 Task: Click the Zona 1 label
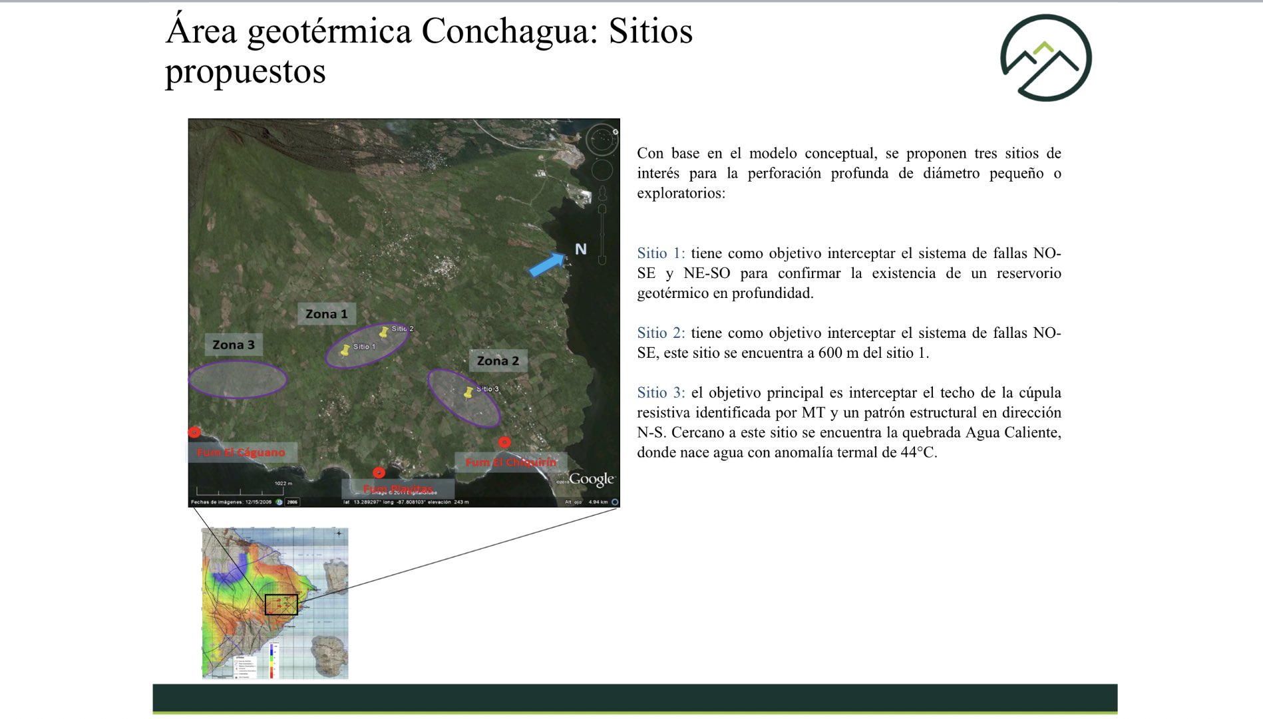pyautogui.click(x=326, y=314)
